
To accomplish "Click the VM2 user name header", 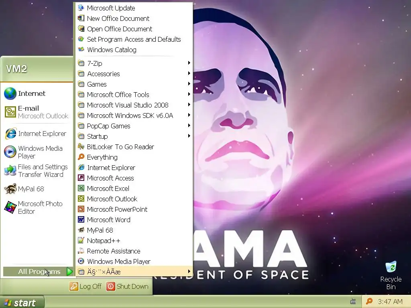I will tap(16, 69).
